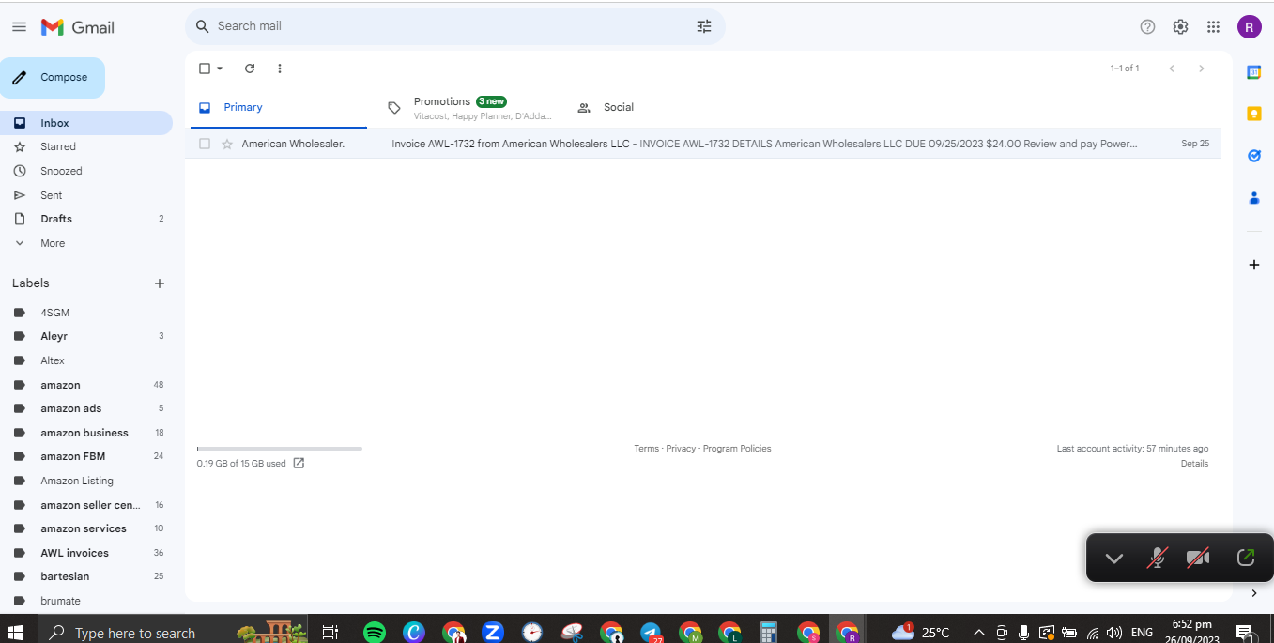Click the Compose button
Screen dimensions: 1274x643
52,77
